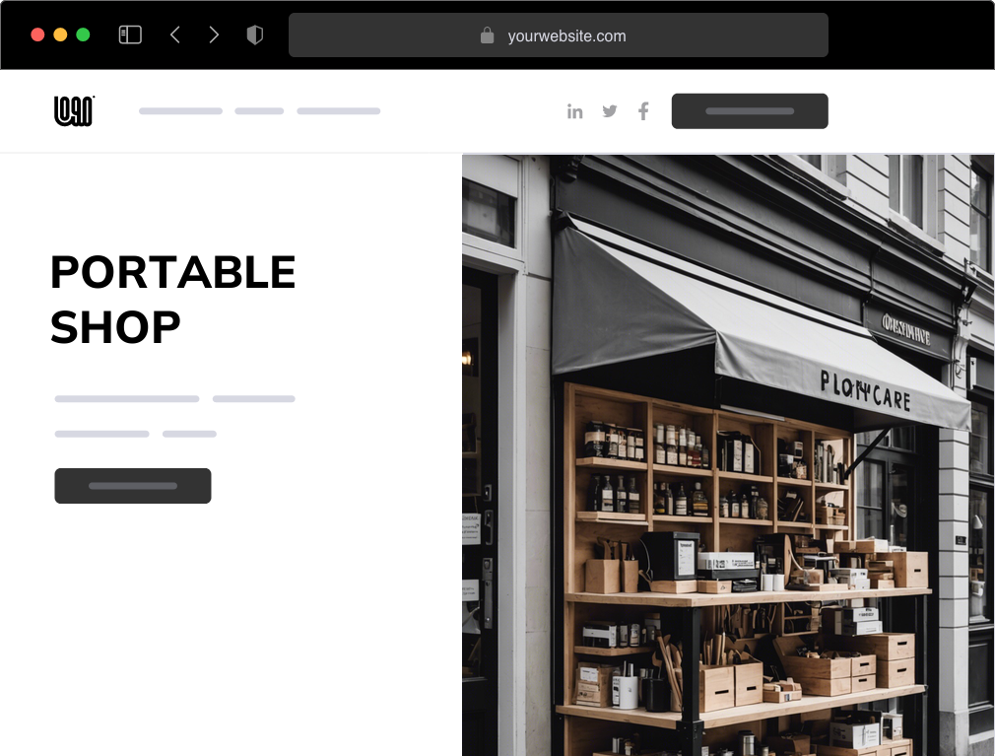Click the PORTABLE SHOP heading
The height and width of the screenshot is (756, 995).
point(172,300)
